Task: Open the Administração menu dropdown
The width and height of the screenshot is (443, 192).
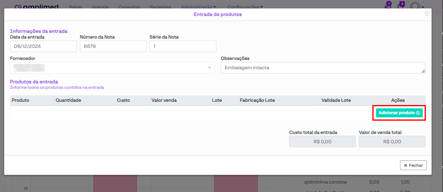Action: click(x=199, y=7)
